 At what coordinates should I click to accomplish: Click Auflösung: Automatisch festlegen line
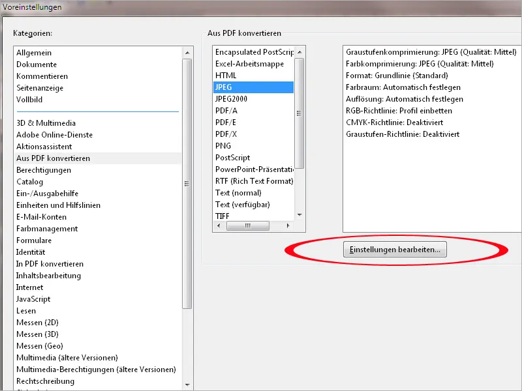tap(405, 99)
